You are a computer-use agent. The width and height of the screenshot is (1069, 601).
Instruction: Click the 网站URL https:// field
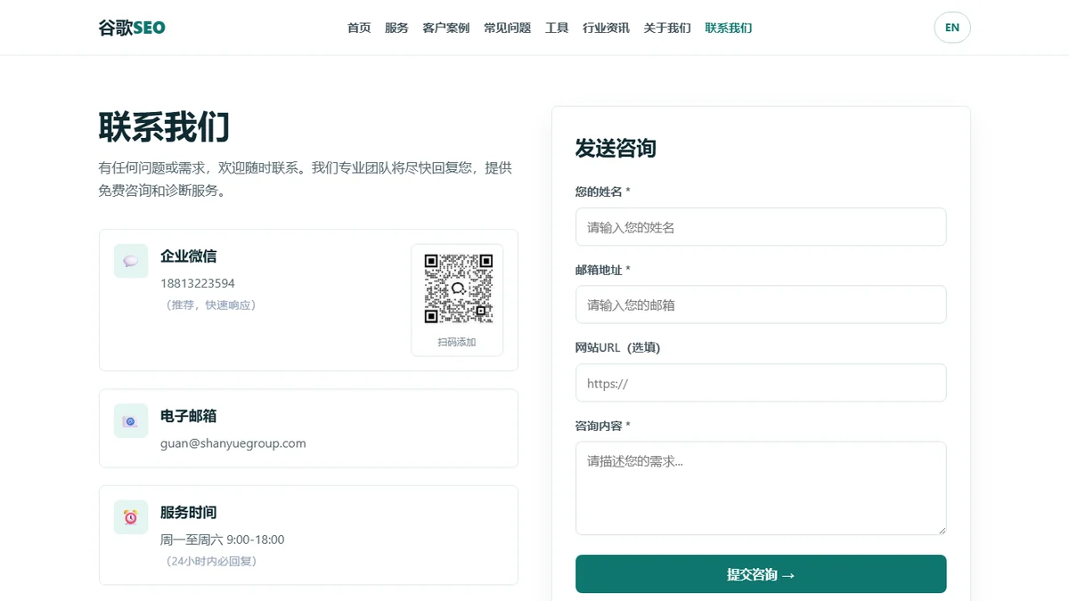[761, 383]
